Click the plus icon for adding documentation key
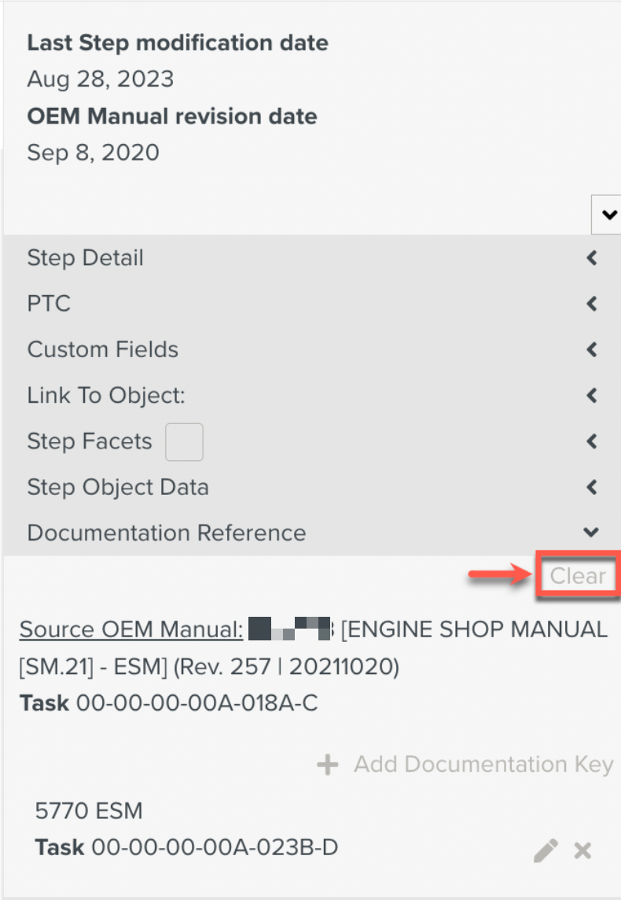Screen dimensions: 621x900 (327, 764)
